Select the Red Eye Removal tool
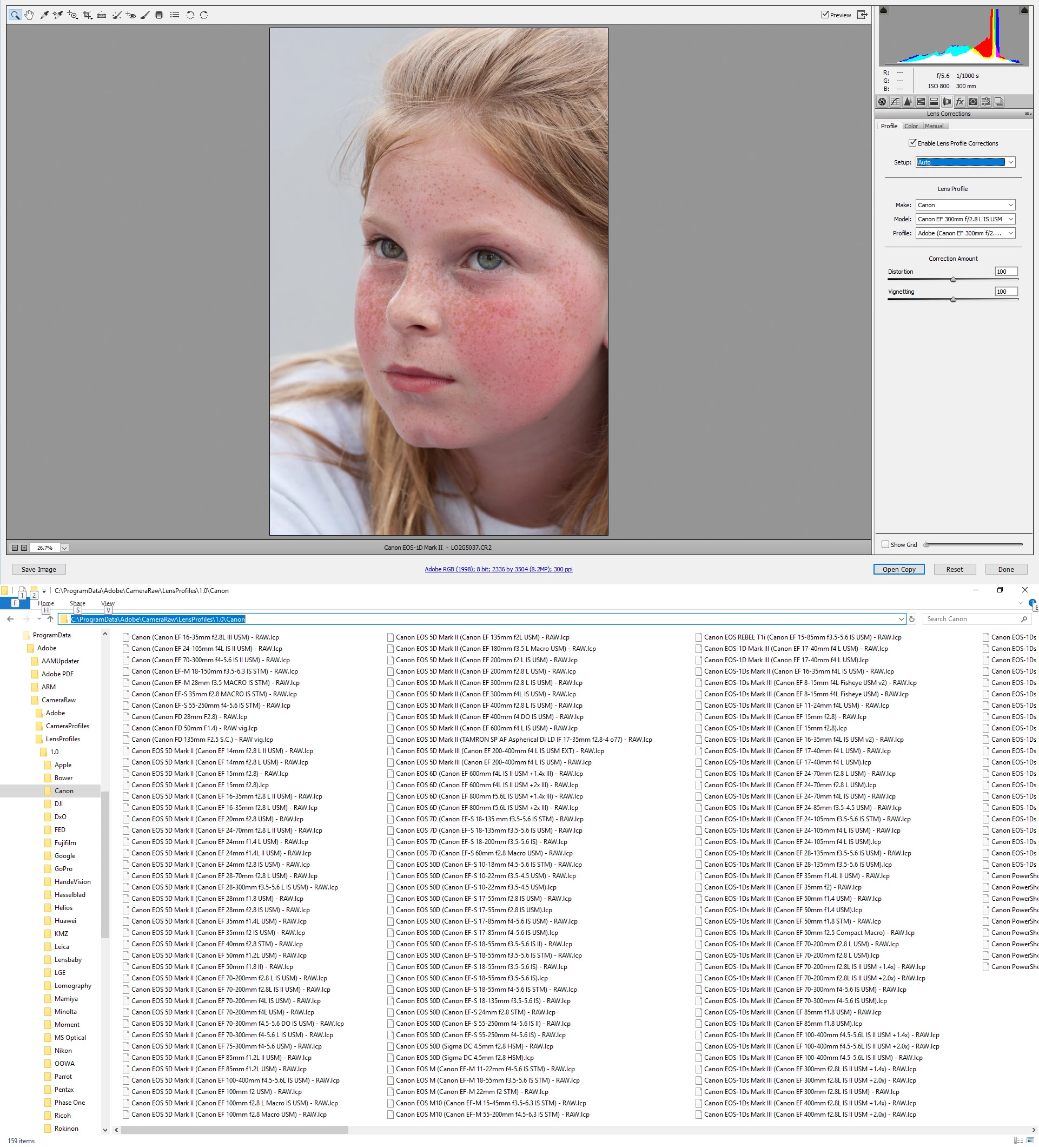This screenshot has width=1039, height=1147. point(131,15)
